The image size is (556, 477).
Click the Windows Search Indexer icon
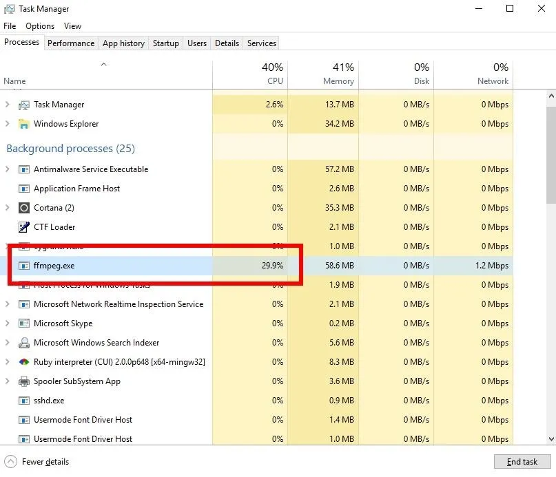click(x=23, y=343)
